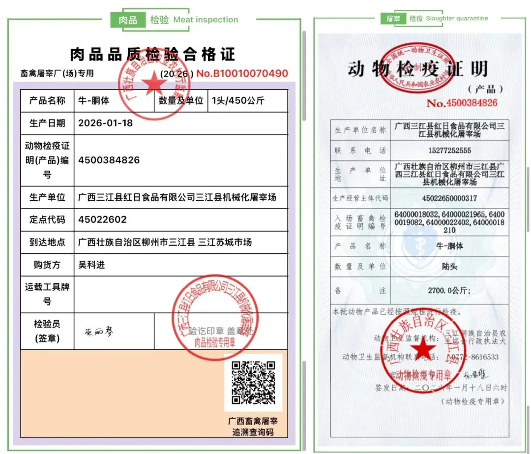Click the 定点代码 label
This screenshot has width=531, height=454.
click(47, 219)
